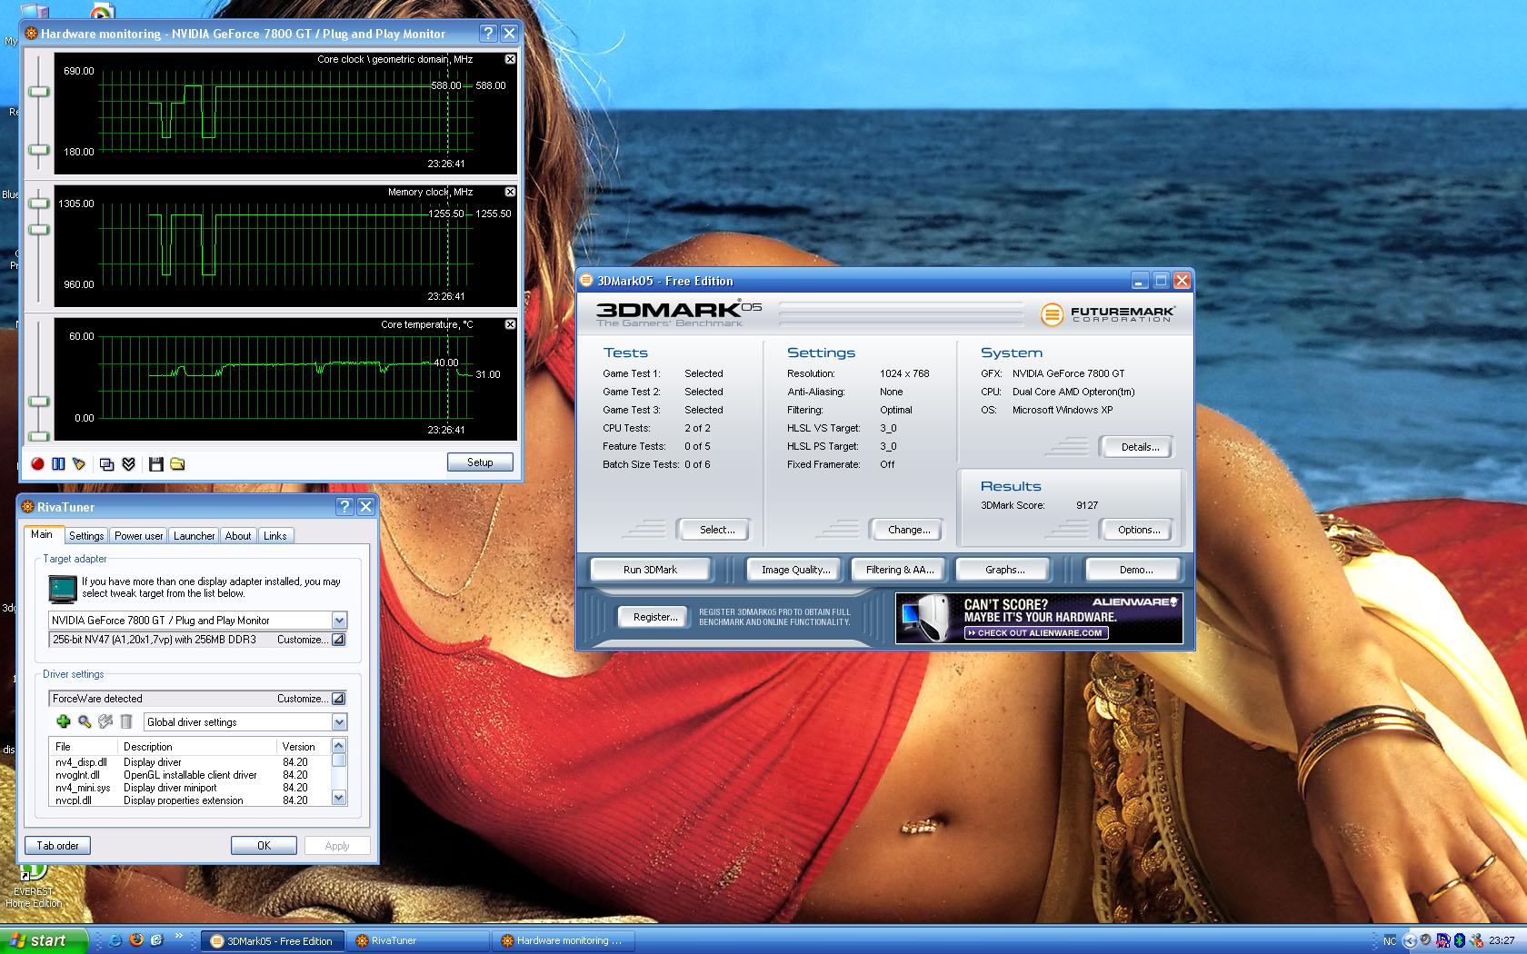Click the clear history pencil icon
This screenshot has height=954, width=1527.
pos(79,464)
